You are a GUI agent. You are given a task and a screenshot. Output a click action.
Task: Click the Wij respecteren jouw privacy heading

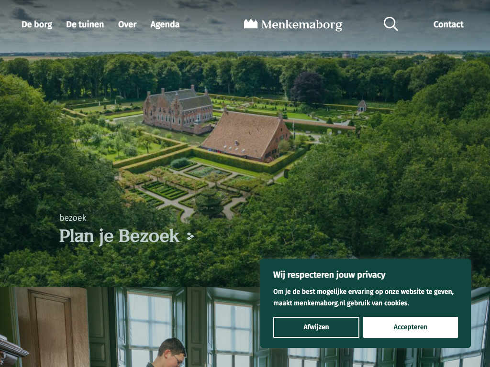point(329,275)
